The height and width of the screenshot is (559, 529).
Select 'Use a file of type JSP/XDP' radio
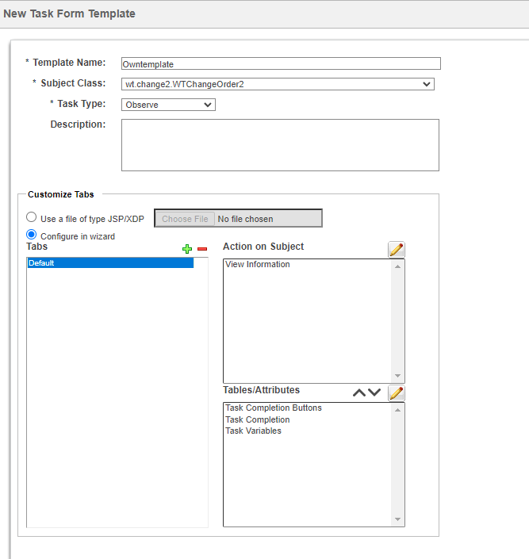[x=32, y=217]
